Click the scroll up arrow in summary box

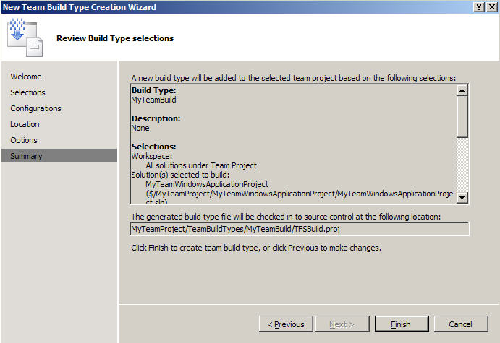[x=462, y=90]
